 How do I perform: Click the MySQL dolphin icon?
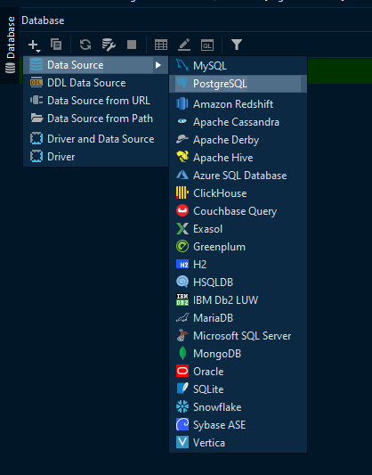click(x=182, y=65)
